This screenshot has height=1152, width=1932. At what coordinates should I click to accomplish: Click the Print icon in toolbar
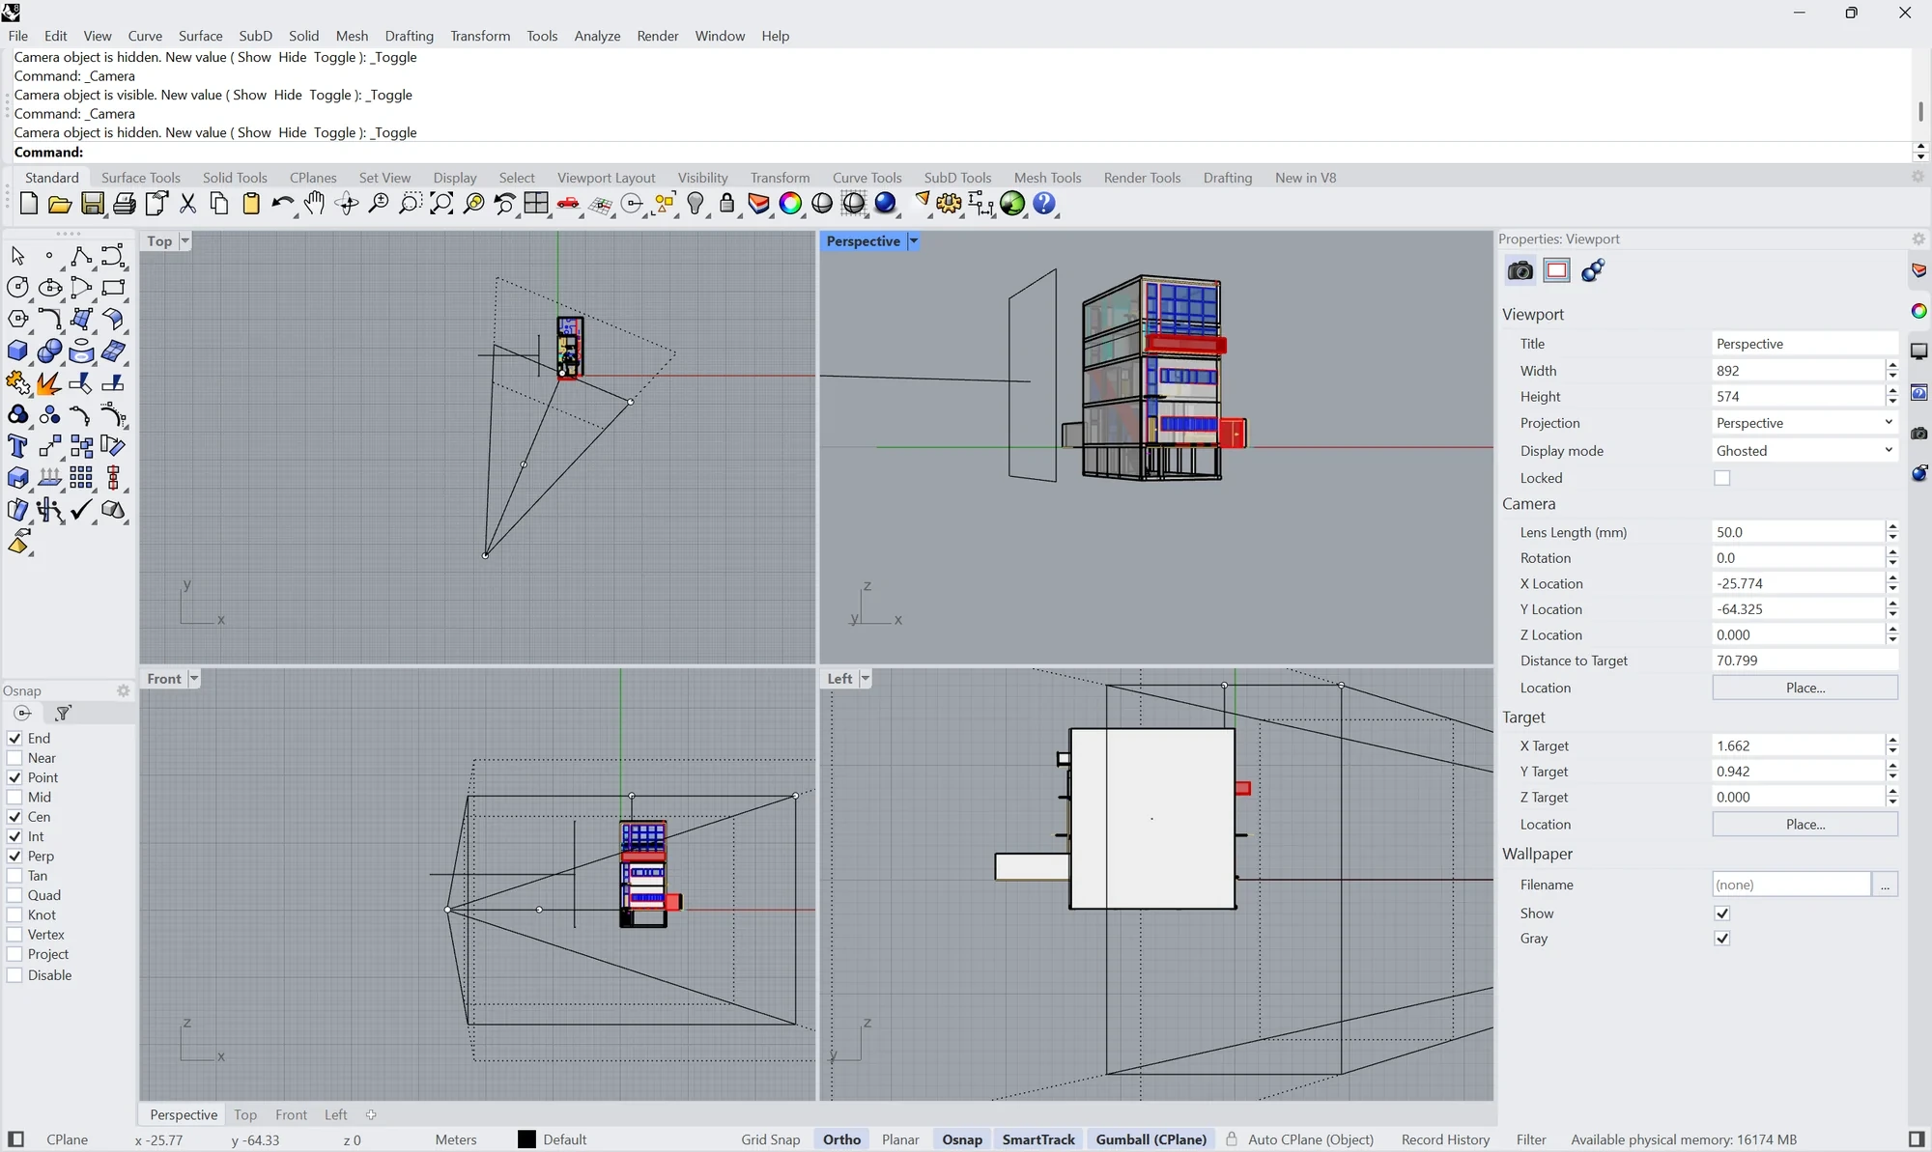(x=124, y=204)
